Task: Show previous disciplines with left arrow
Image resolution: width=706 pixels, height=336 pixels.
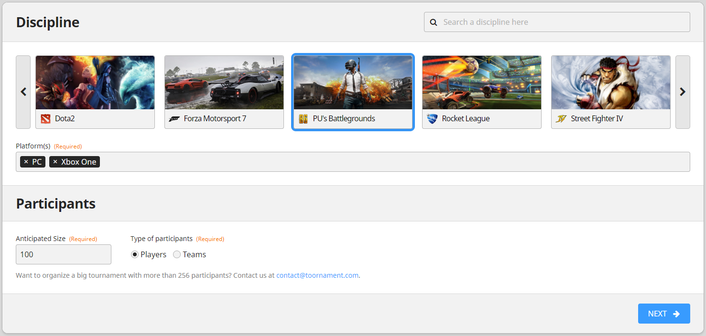Action: pos(23,92)
